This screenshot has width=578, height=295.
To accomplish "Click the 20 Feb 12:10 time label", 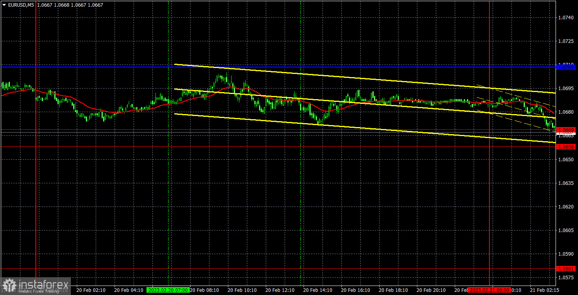I will pyautogui.click(x=280, y=290).
